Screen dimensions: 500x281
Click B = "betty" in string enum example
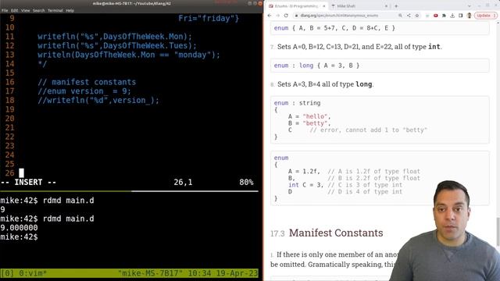point(309,123)
